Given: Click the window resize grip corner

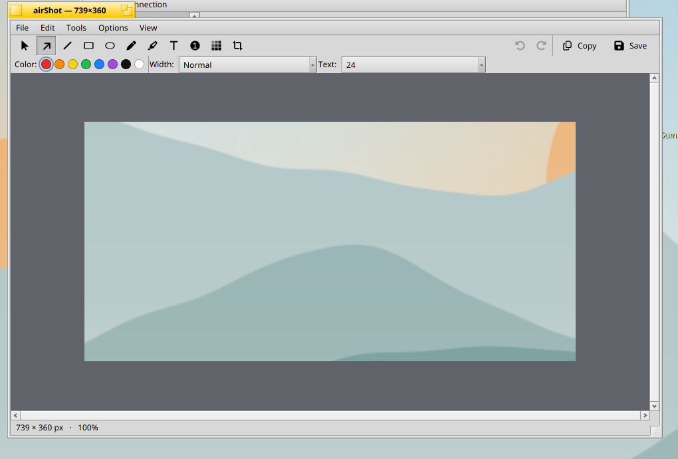Looking at the screenshot, I should [655, 432].
